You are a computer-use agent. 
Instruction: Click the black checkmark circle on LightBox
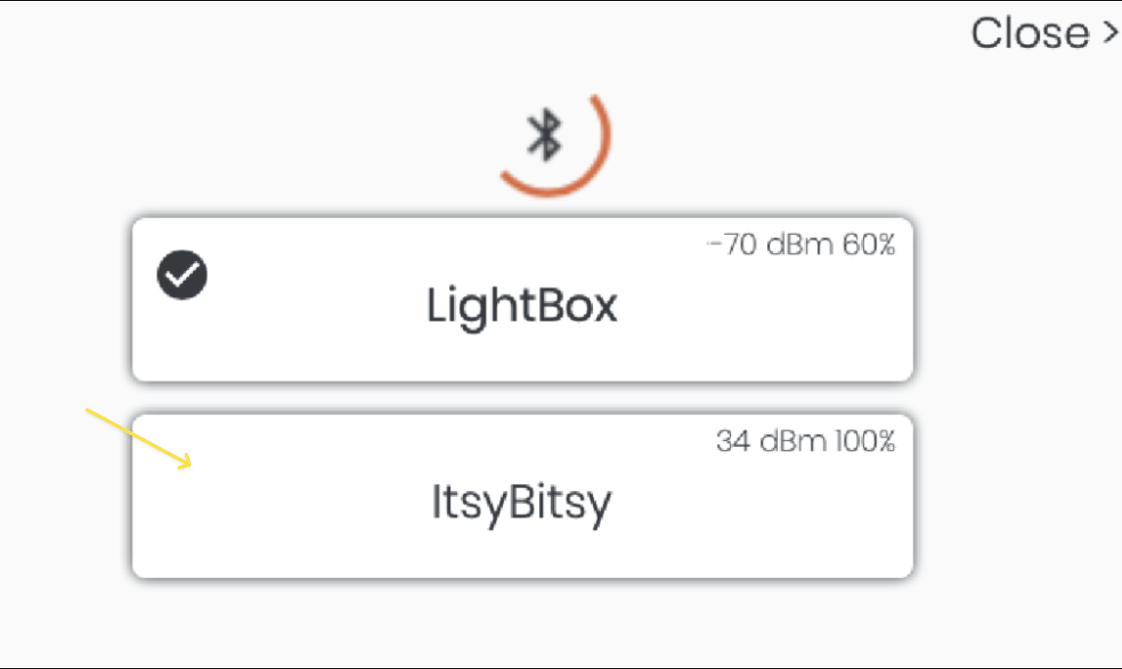point(182,275)
